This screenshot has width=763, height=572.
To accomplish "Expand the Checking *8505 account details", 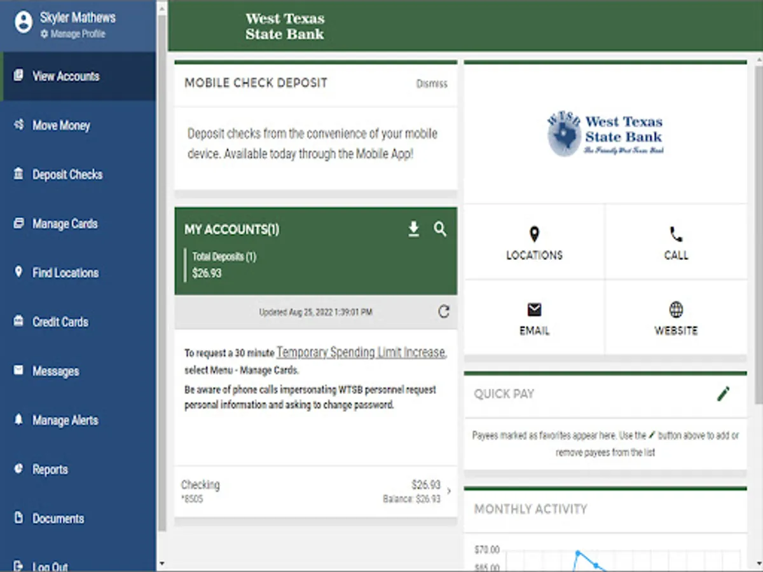I will [315, 490].
